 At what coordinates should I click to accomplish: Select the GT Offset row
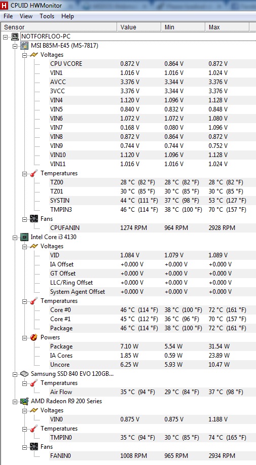coord(153,274)
